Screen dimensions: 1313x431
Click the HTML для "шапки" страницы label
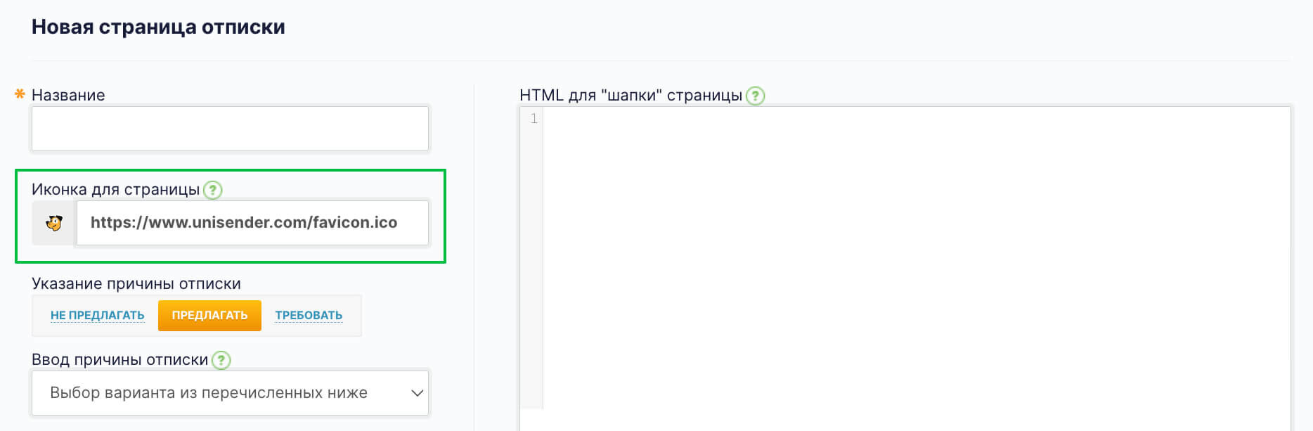(630, 96)
